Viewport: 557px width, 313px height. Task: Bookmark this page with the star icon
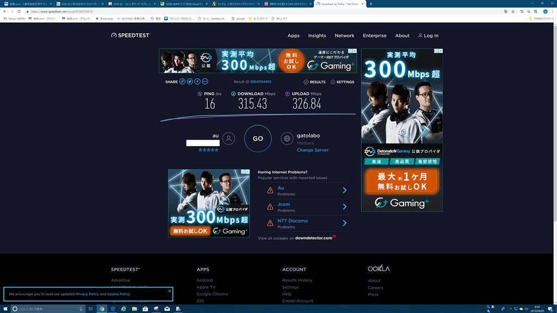coord(513,11)
